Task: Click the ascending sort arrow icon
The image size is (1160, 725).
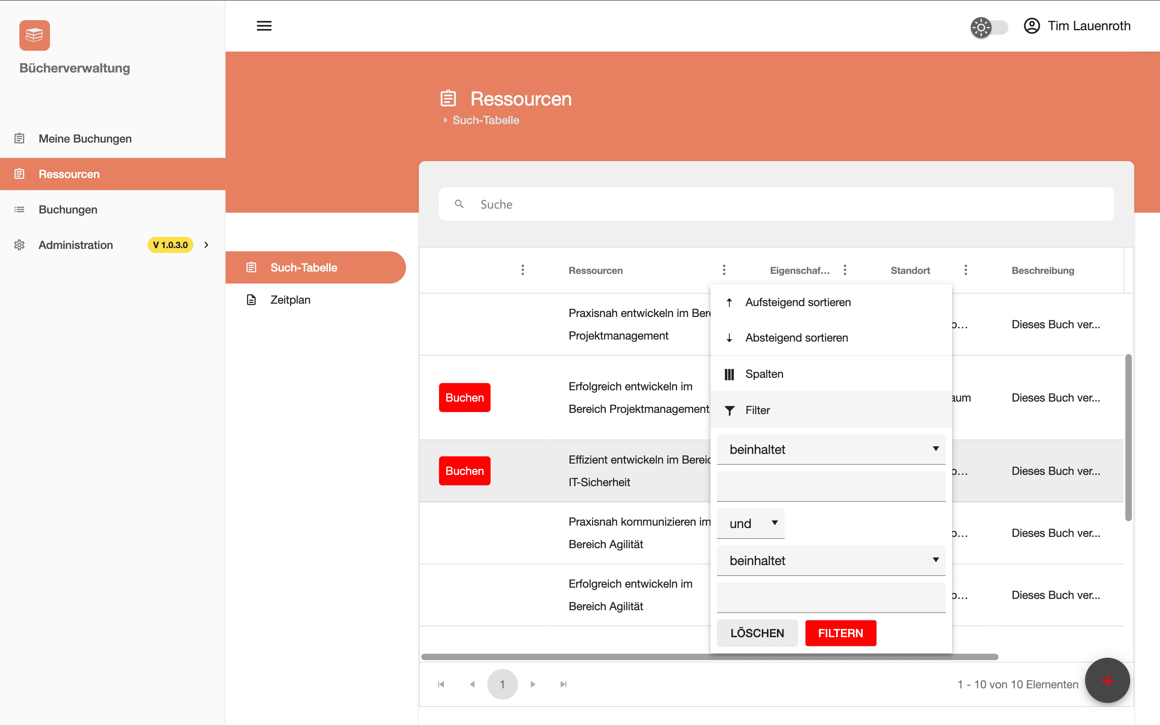Action: click(729, 302)
